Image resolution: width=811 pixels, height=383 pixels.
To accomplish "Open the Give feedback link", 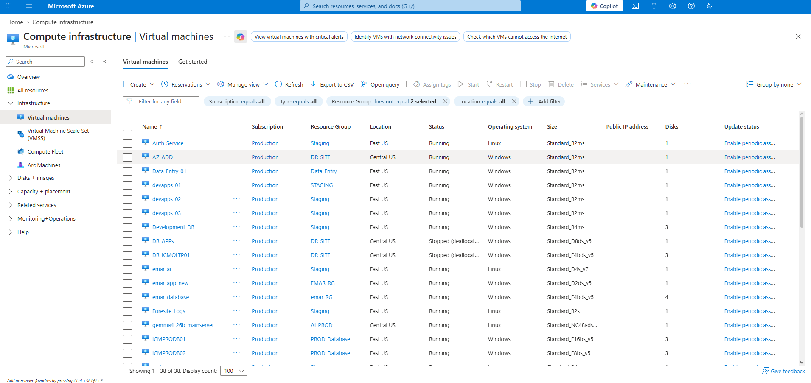I will [783, 371].
